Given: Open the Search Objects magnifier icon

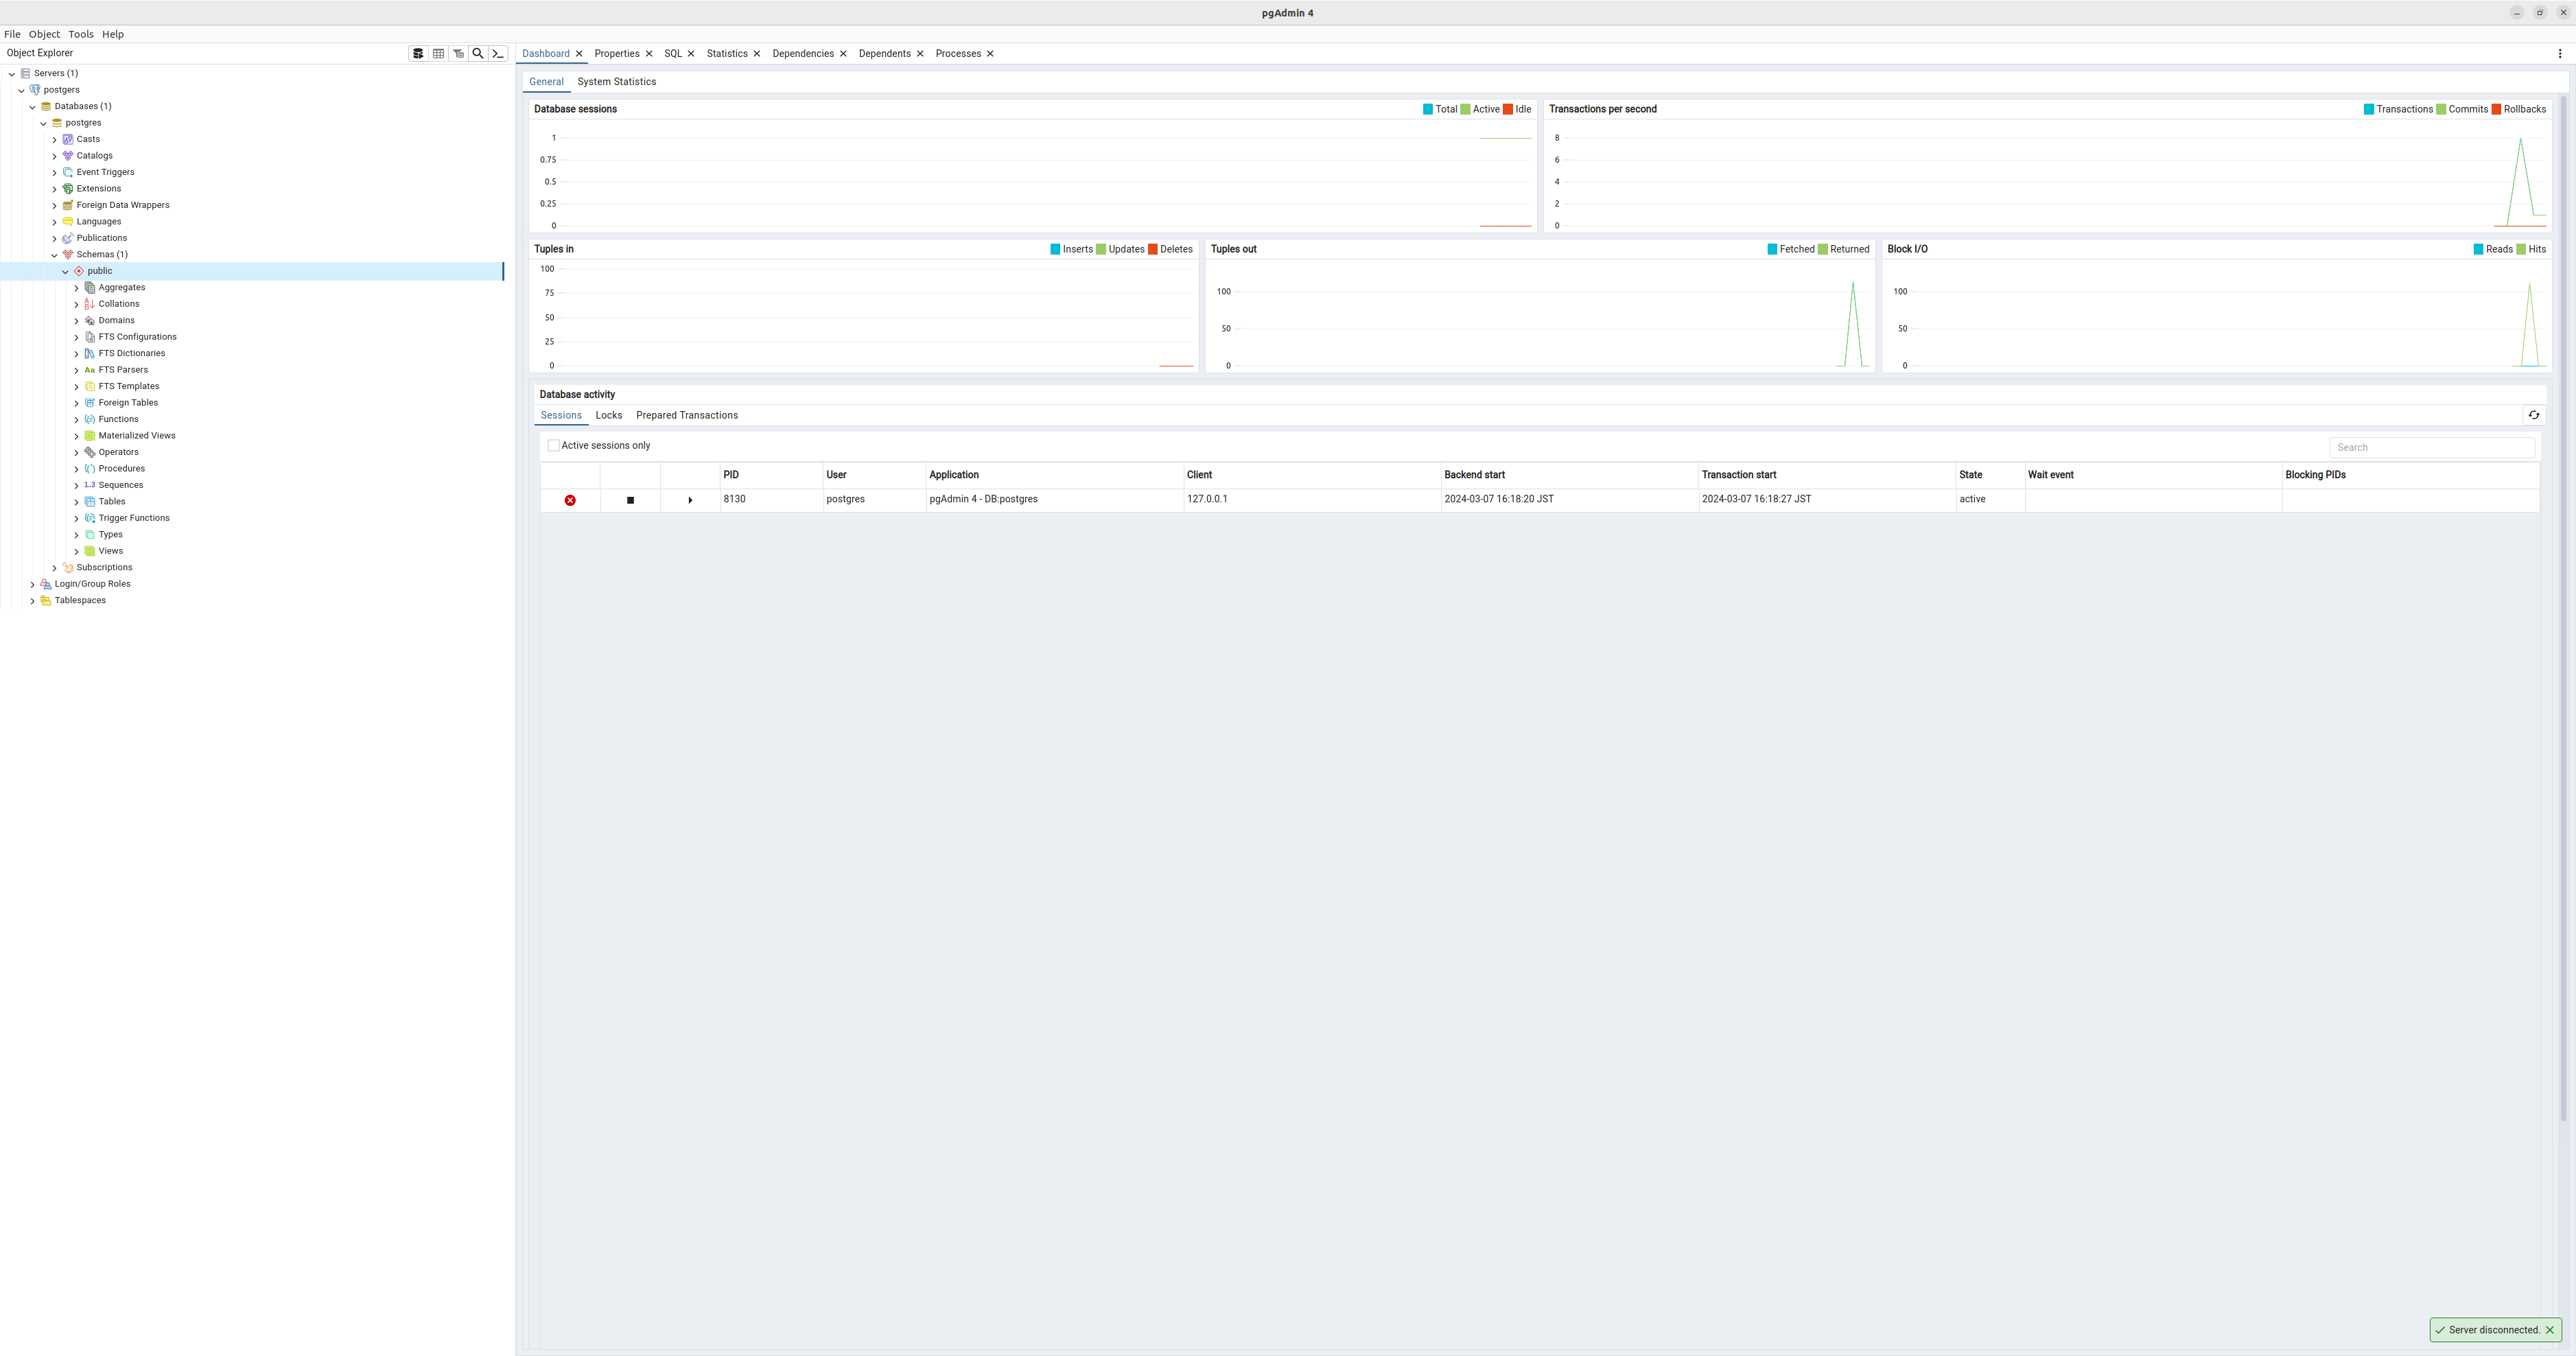Looking at the screenshot, I should 478,54.
